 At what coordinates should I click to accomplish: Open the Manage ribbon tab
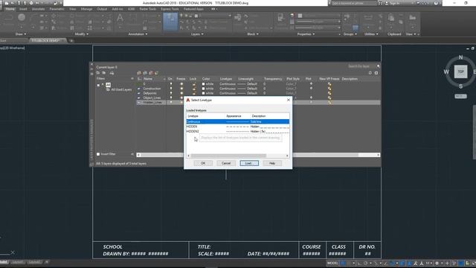tap(86, 9)
